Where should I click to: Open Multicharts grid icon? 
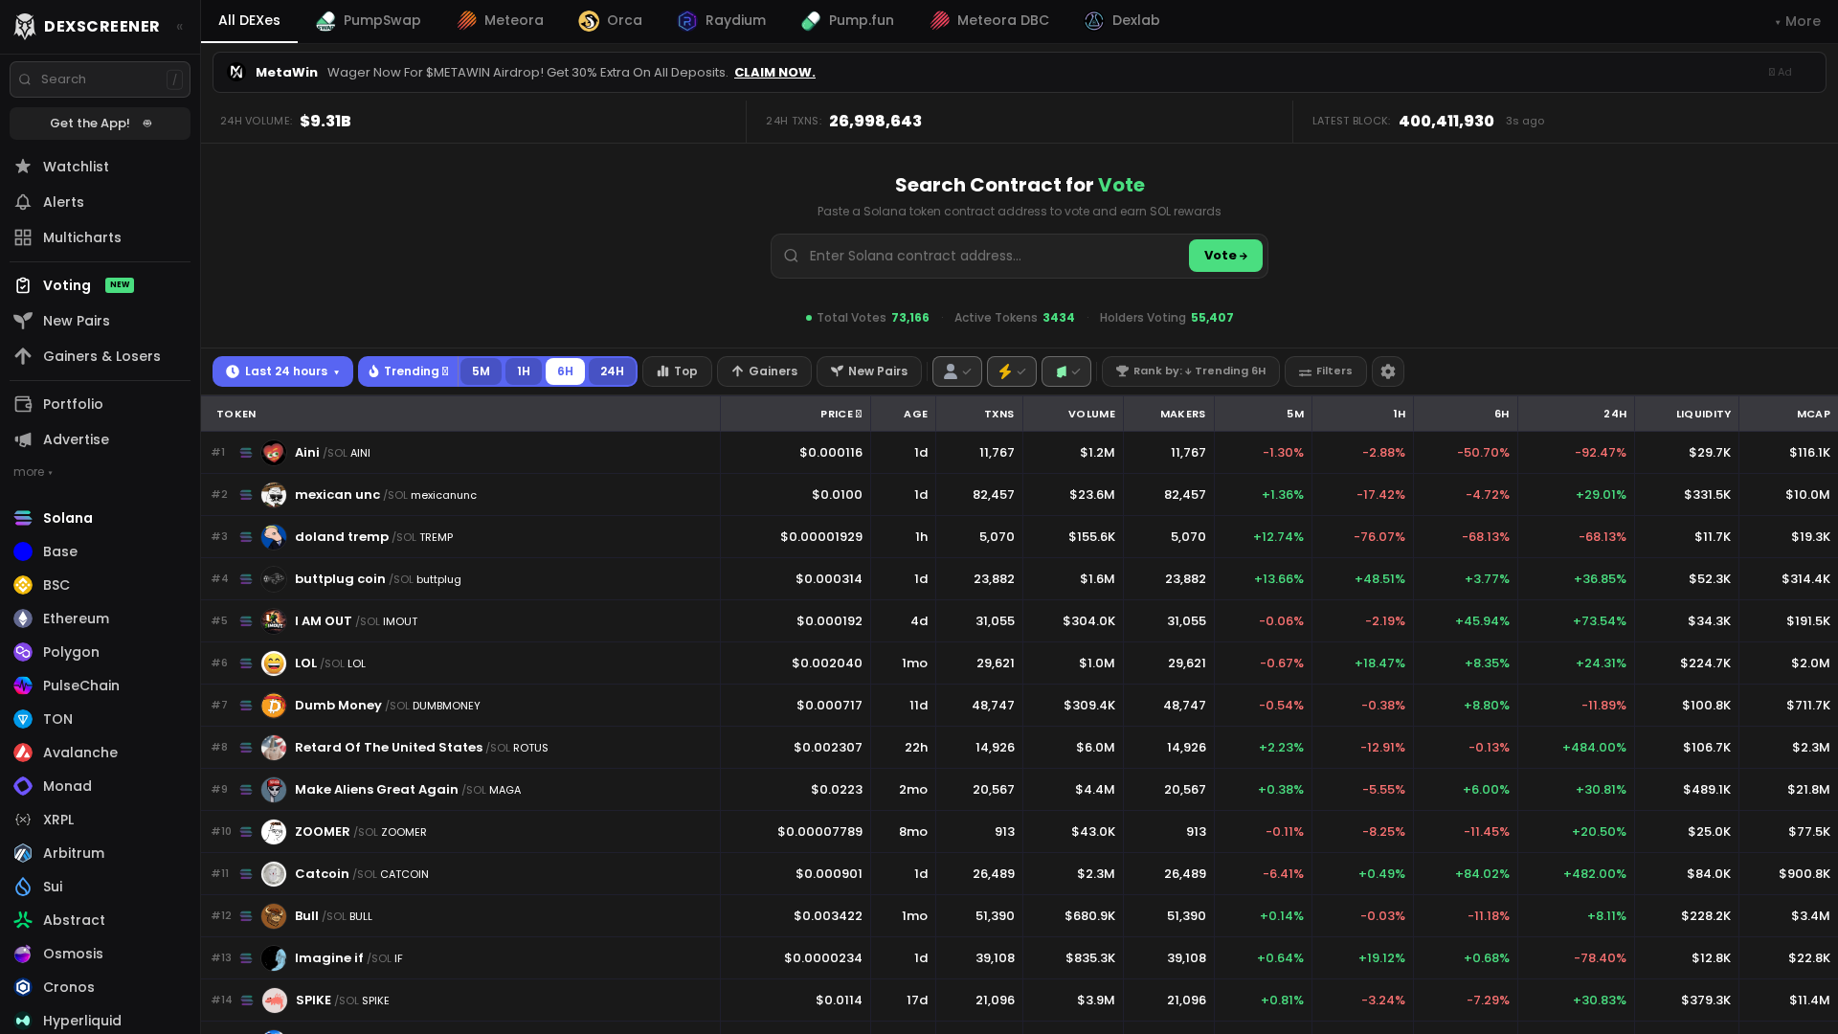tap(23, 237)
